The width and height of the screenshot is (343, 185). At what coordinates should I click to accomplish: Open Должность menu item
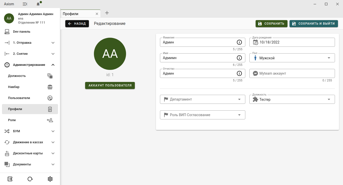point(30,76)
